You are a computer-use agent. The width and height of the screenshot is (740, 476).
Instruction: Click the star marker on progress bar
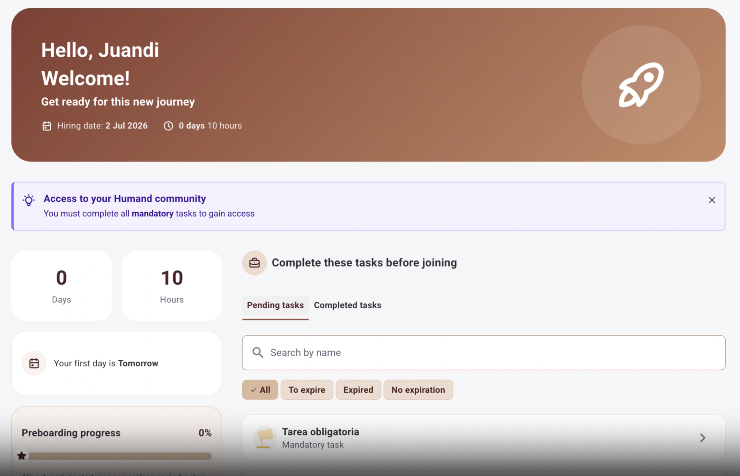pos(22,456)
